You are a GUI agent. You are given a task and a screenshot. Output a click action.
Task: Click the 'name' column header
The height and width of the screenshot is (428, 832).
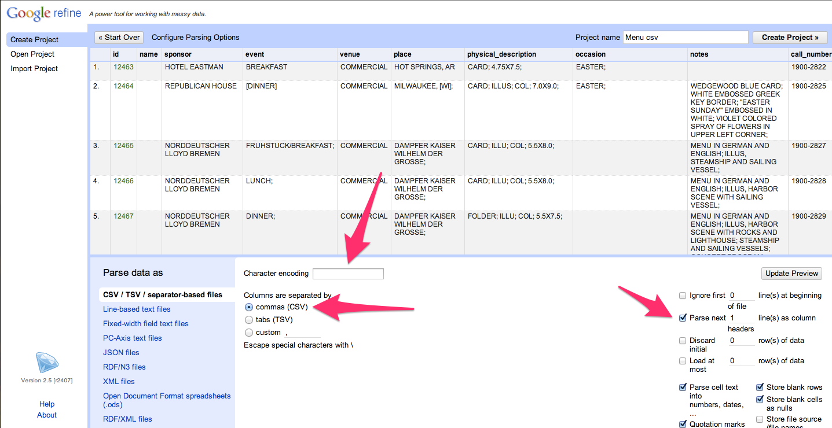pyautogui.click(x=149, y=54)
